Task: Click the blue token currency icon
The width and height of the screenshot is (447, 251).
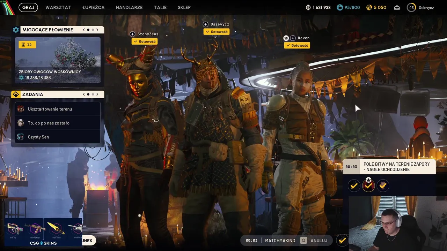Action: tap(340, 7)
